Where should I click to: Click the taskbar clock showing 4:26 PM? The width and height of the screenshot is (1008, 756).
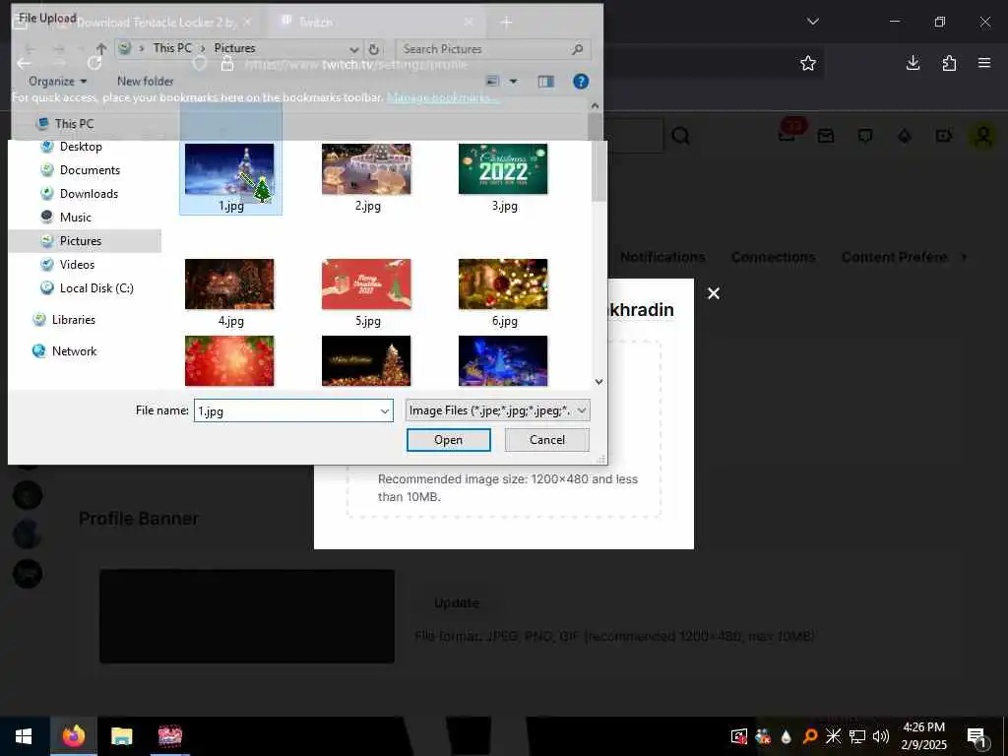923,736
